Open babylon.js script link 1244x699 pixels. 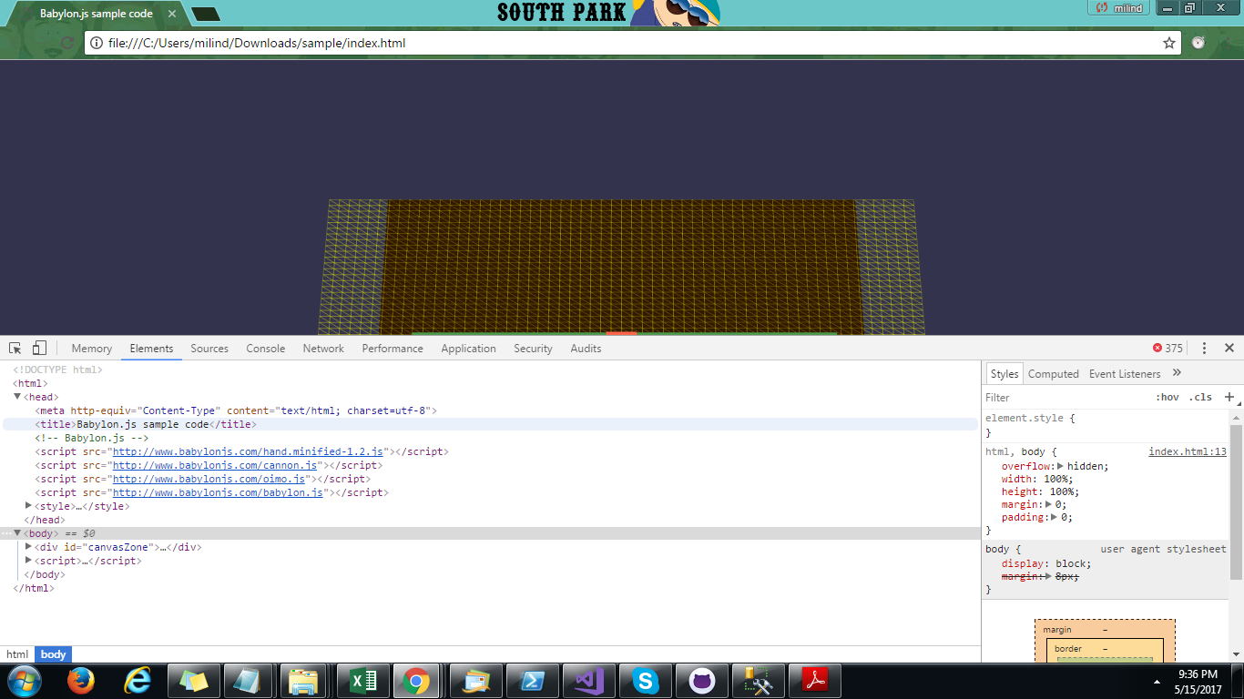218,492
